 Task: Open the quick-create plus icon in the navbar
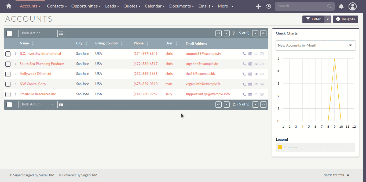point(258,6)
